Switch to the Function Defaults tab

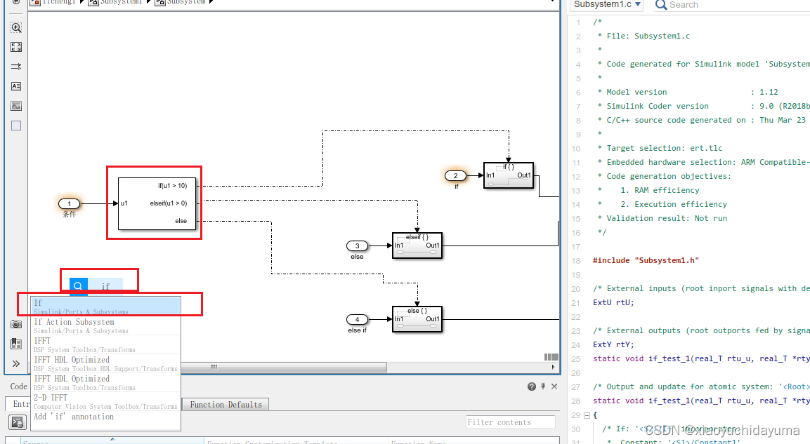click(225, 404)
